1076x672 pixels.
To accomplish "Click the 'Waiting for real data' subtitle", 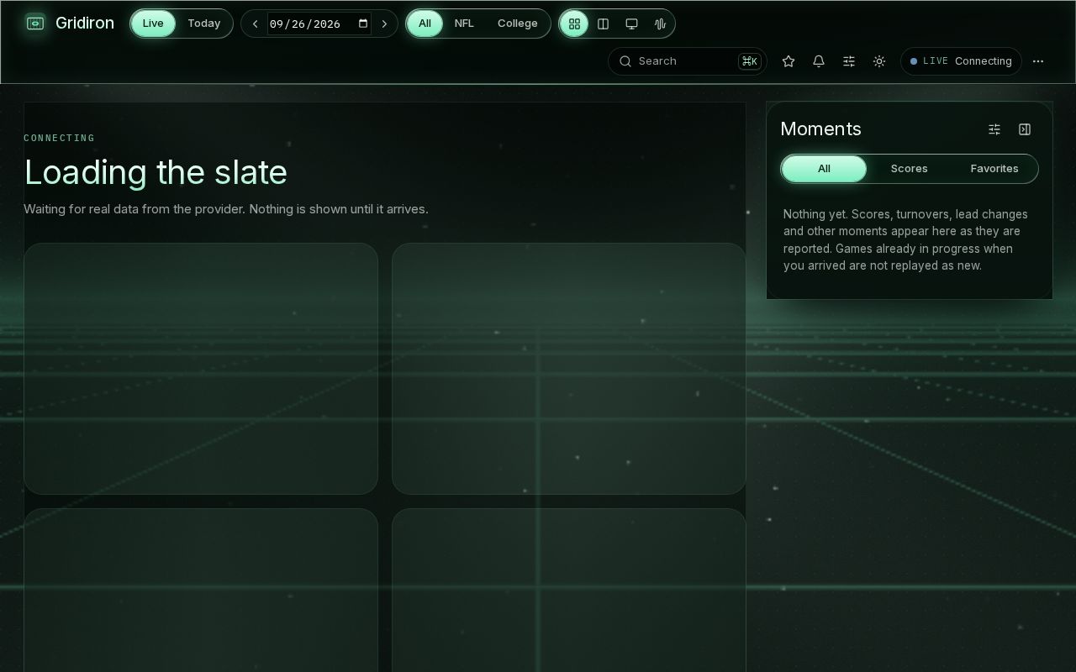I will click(226, 209).
